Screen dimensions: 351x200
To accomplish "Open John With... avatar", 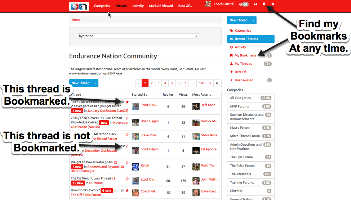I will pyautogui.click(x=196, y=181).
